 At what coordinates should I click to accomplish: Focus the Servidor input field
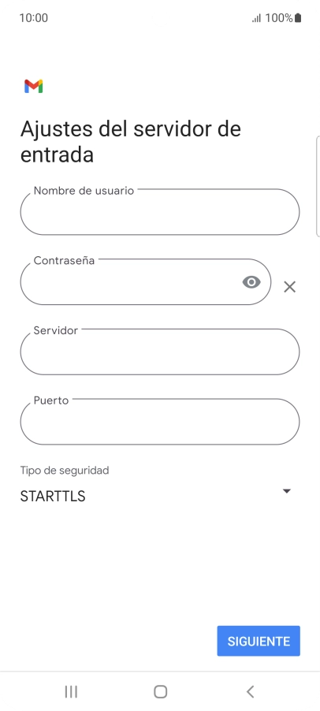coord(160,352)
